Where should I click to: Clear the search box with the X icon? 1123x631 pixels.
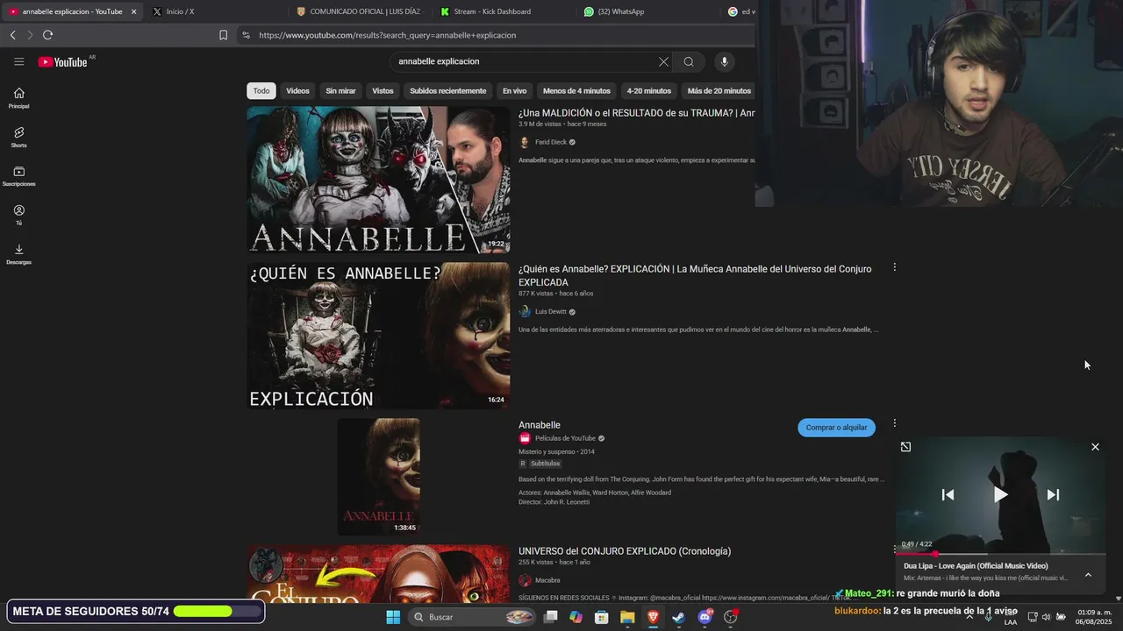pos(663,61)
